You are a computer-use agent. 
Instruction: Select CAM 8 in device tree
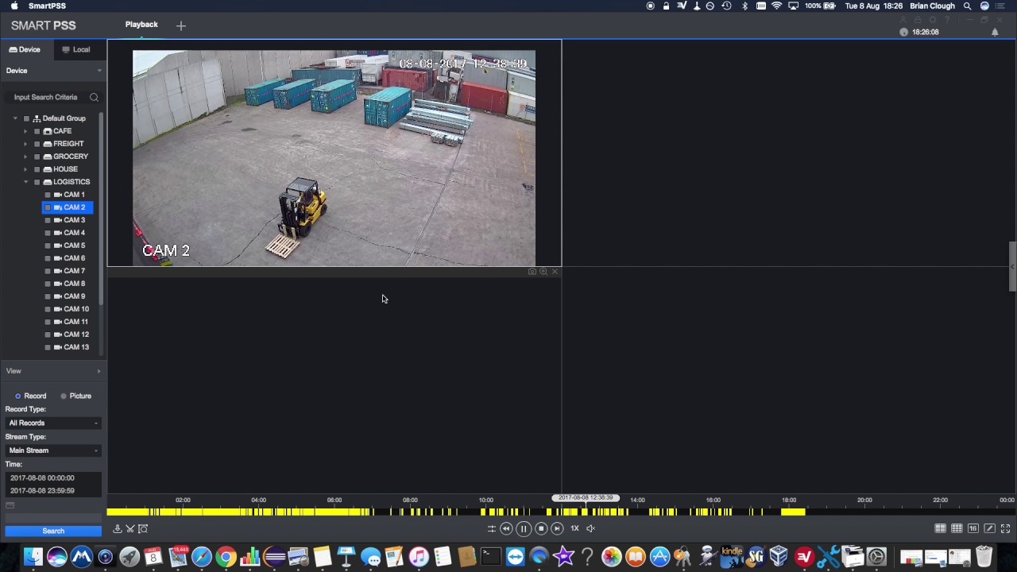tap(74, 284)
